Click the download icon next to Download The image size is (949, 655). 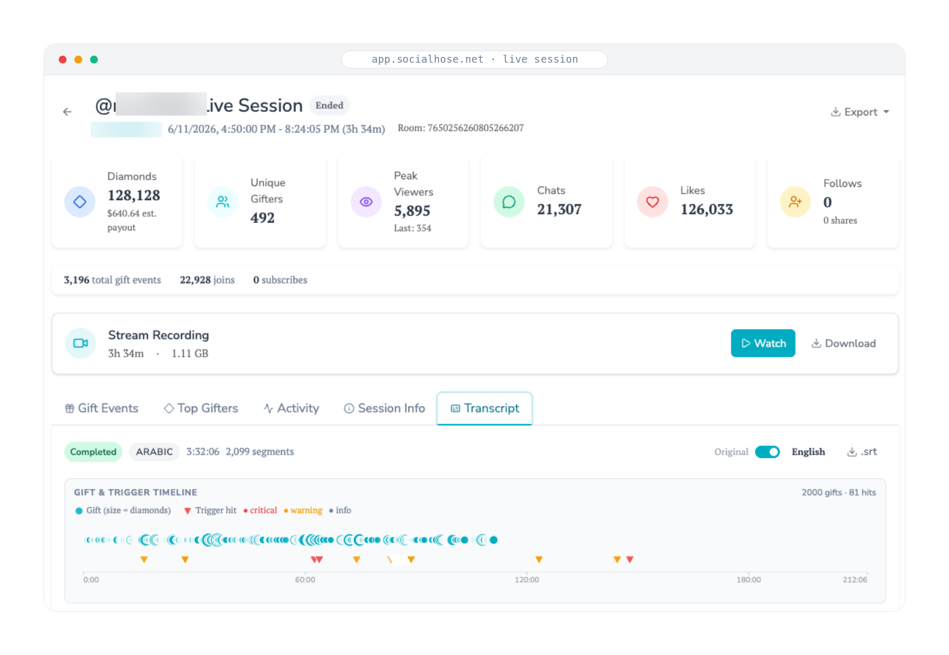[x=816, y=343]
